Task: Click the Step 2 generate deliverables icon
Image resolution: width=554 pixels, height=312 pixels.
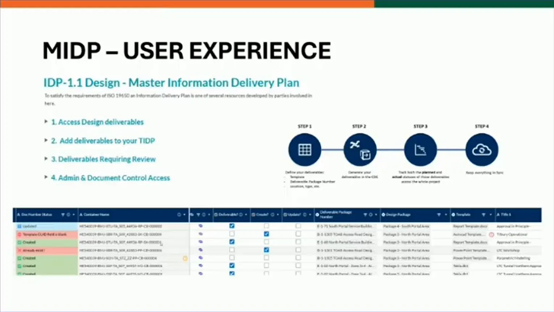Action: click(x=360, y=149)
